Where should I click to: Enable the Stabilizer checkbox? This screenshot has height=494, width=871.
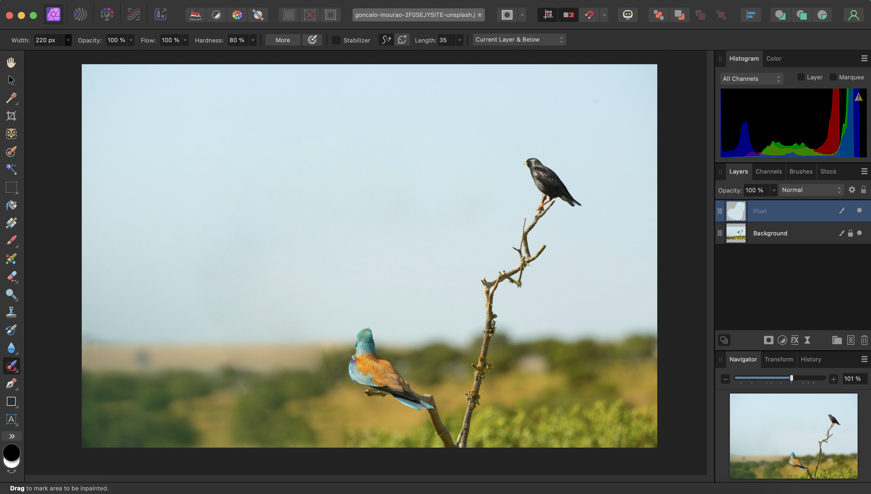tap(336, 40)
